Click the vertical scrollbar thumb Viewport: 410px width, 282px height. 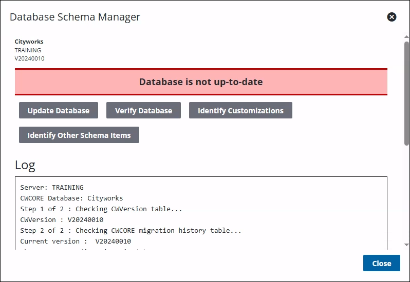tap(406, 93)
